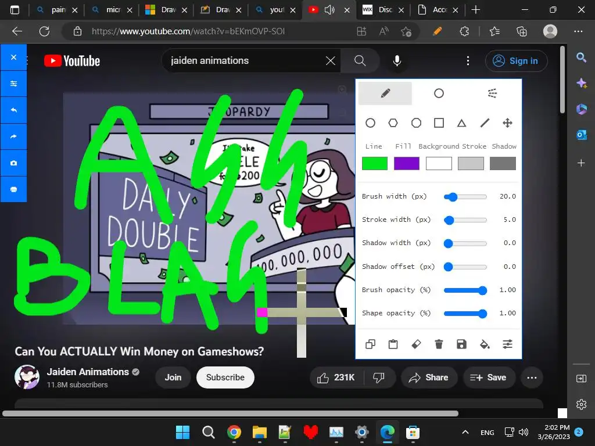Open the drawing panel settings sliders icon

tap(507, 344)
